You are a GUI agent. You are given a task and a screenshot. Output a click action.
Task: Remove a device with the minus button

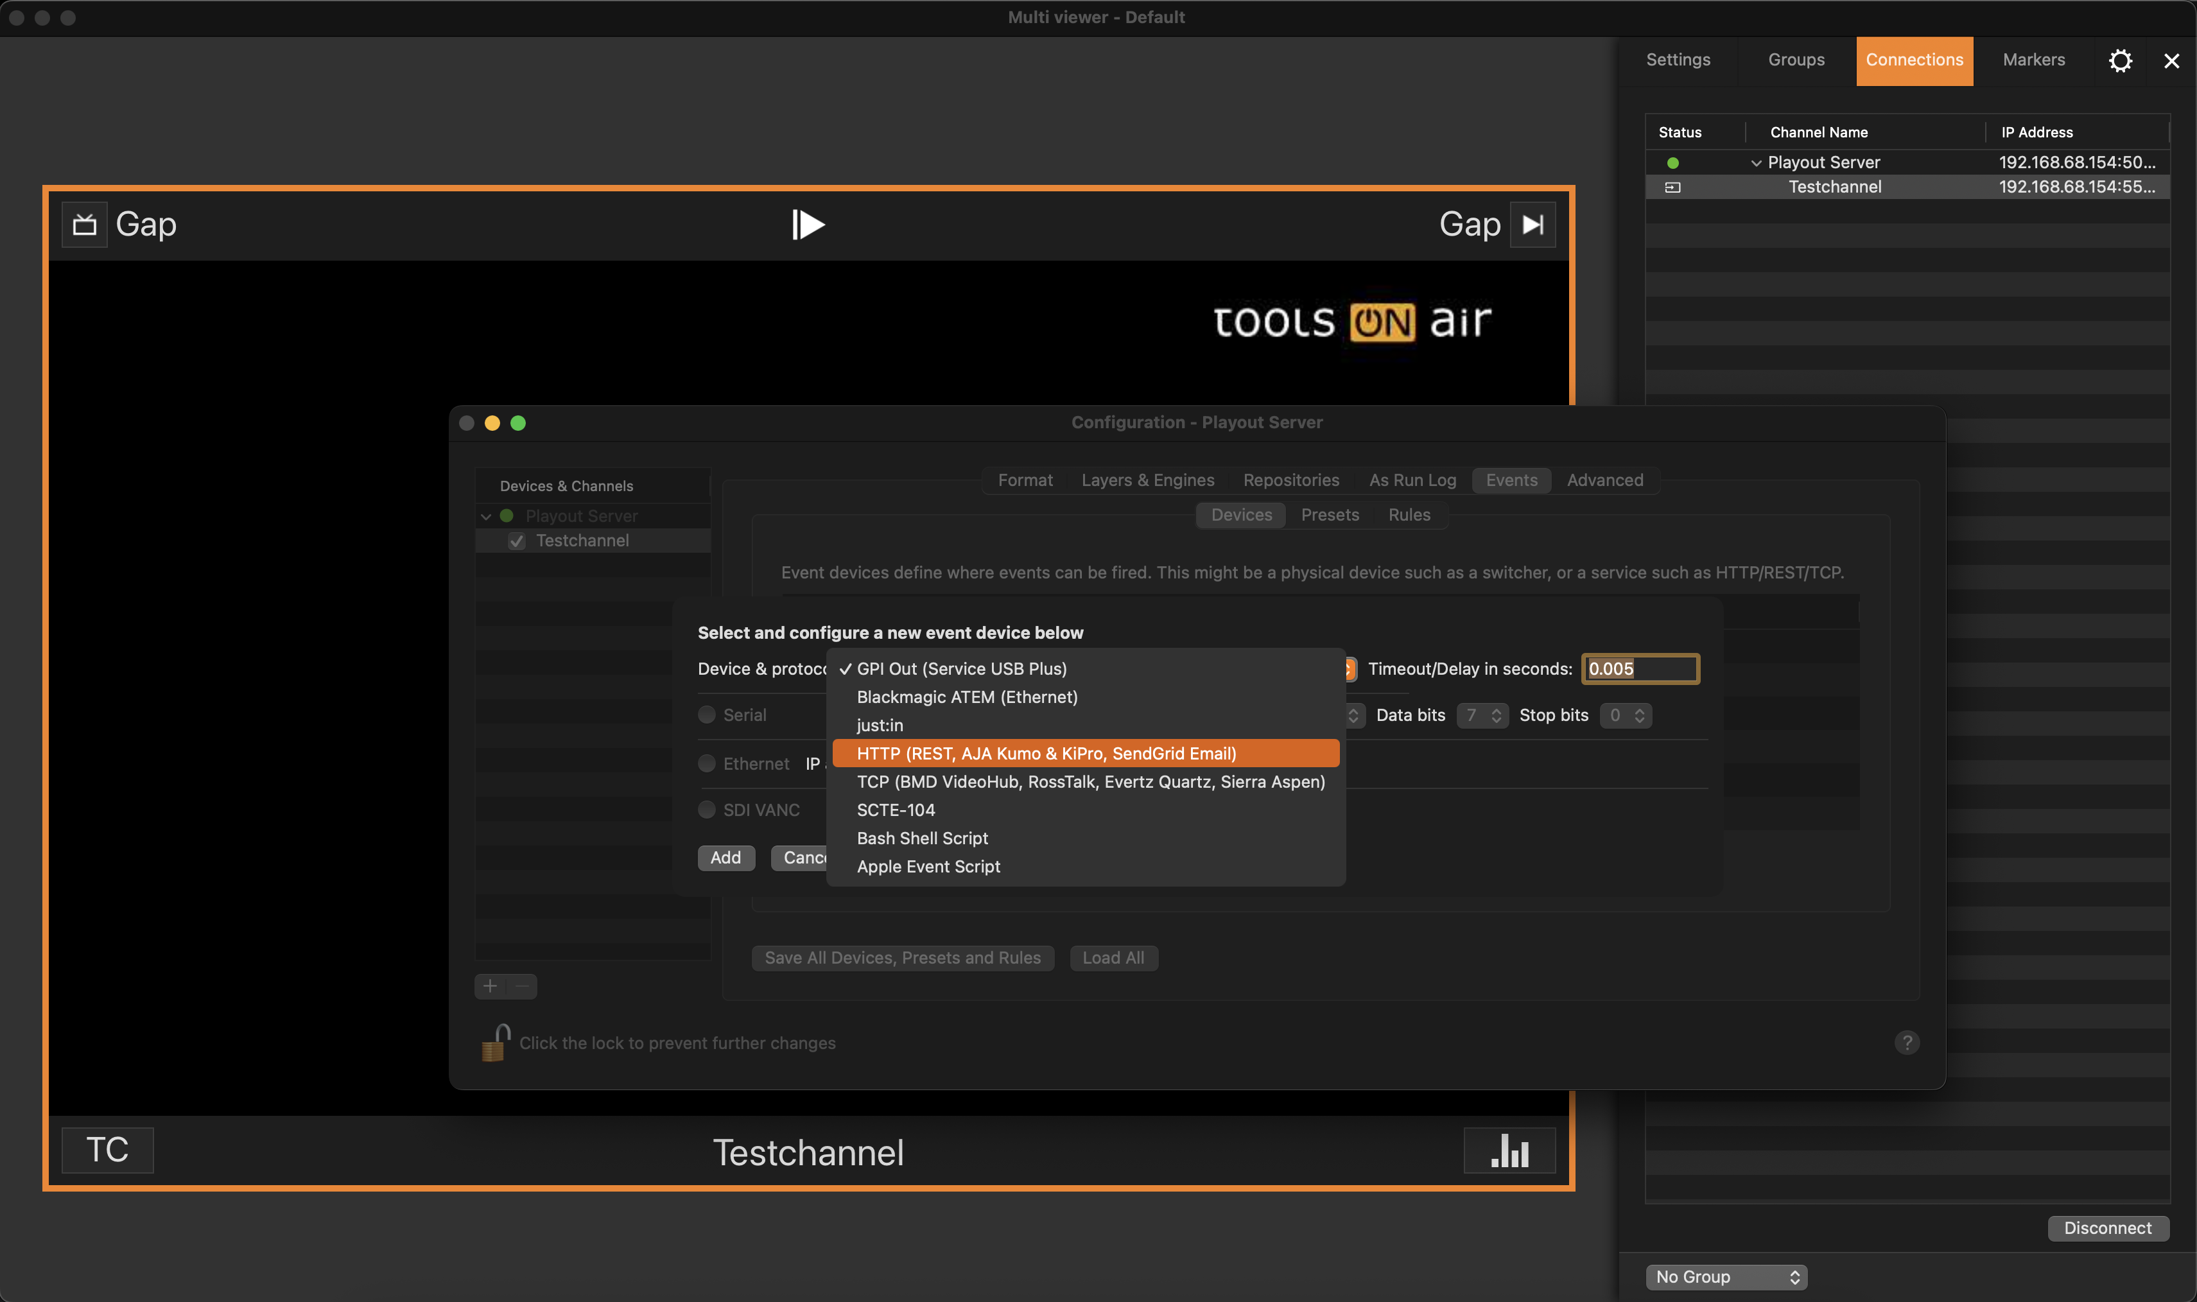[522, 986]
